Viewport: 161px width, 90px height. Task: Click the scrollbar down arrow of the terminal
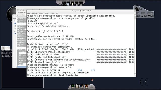135,74
